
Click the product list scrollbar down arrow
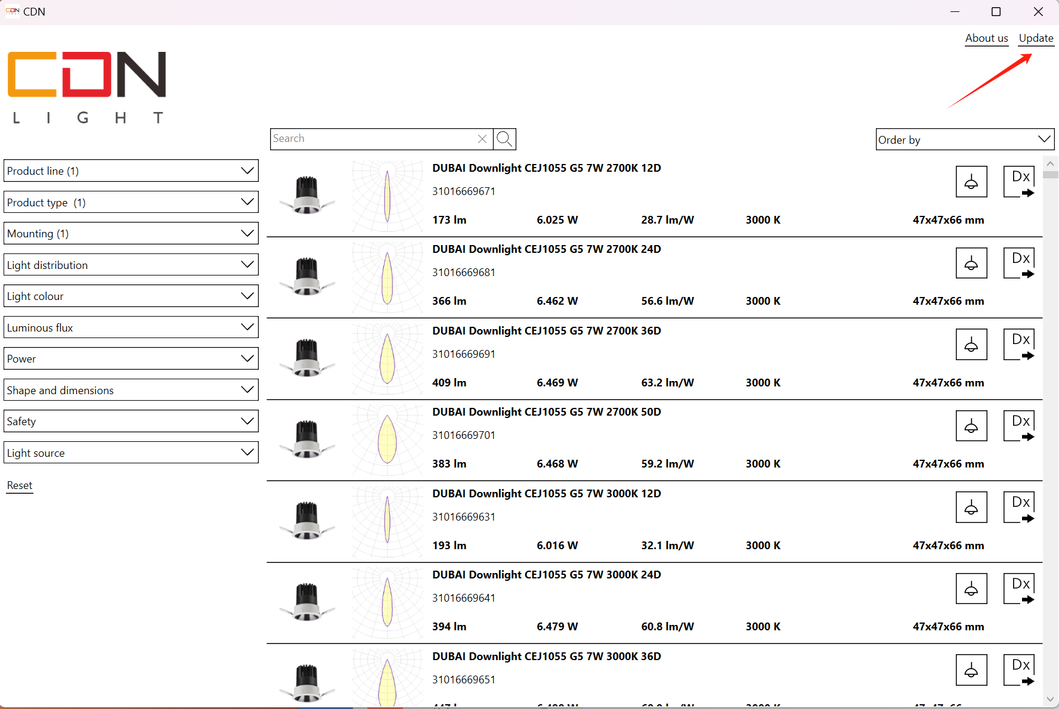pyautogui.click(x=1050, y=699)
